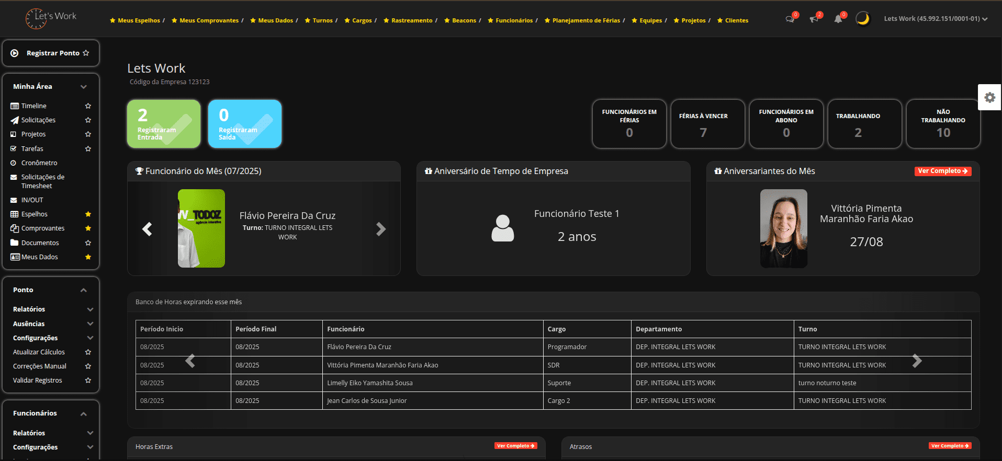Open Meus Espelhos shortcut in top bar
This screenshot has height=461, width=1002.
tap(135, 20)
